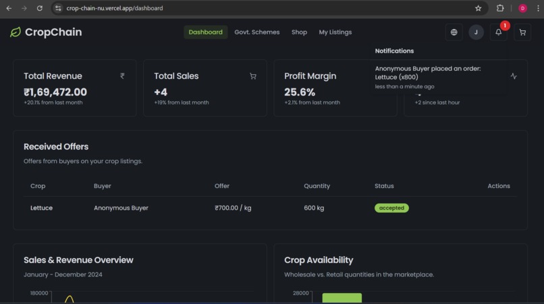Click the site info icon in address bar

(x=58, y=8)
